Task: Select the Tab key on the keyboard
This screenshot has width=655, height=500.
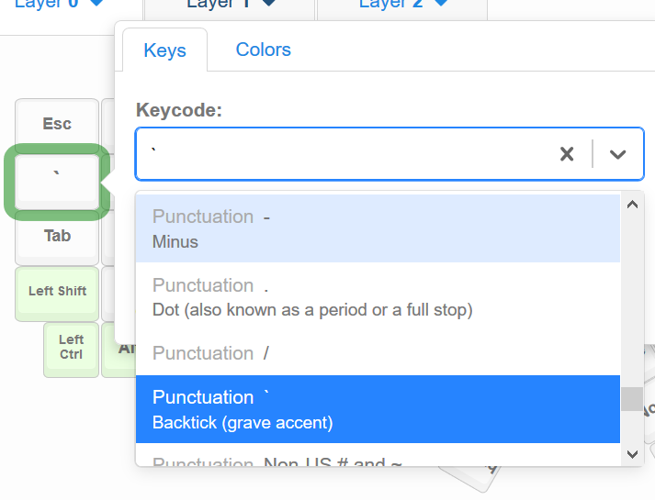Action: (x=57, y=236)
